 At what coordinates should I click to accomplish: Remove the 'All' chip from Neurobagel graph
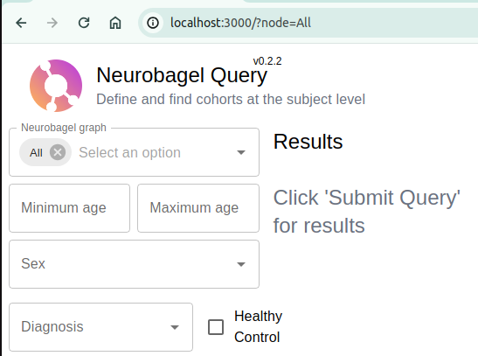(58, 152)
